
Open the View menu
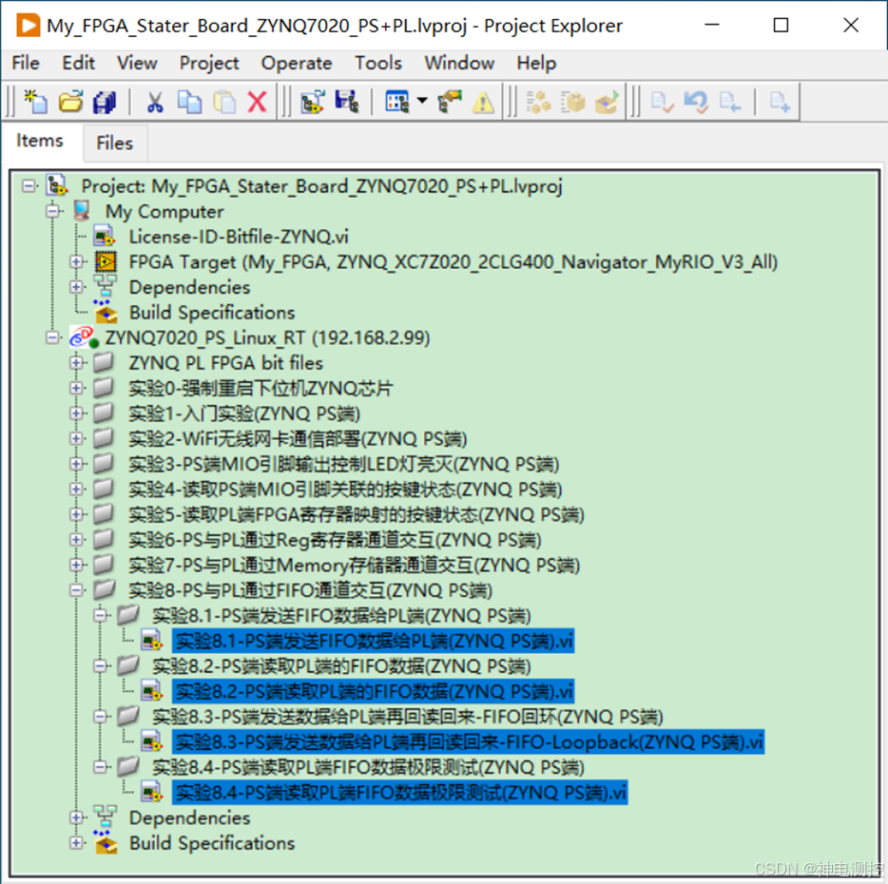pos(137,63)
